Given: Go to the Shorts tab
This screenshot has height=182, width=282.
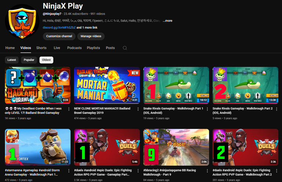Looking at the screenshot, I should click(41, 48).
